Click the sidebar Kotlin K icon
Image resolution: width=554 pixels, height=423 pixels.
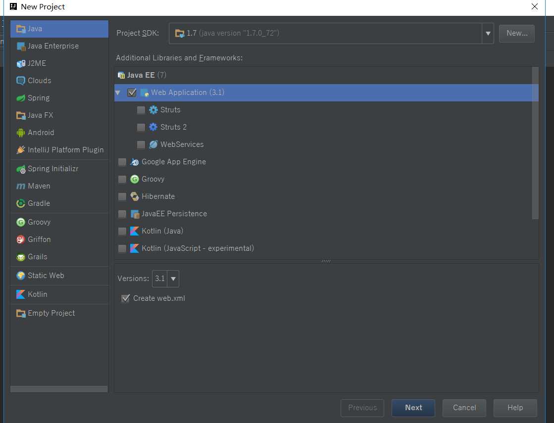21,294
